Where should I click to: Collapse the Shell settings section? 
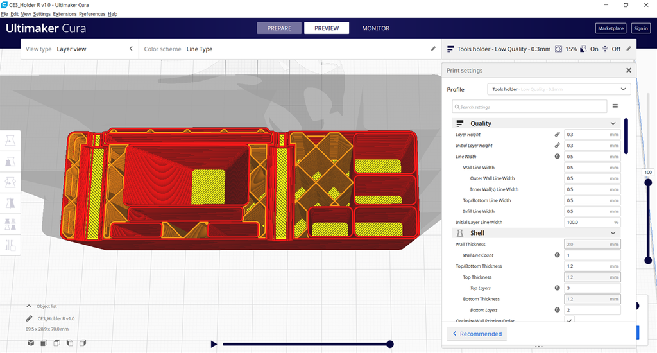[613, 233]
